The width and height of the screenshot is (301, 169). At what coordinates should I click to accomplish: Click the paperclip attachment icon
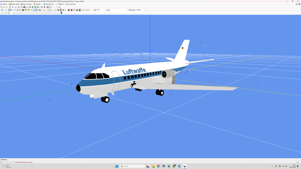15,10
